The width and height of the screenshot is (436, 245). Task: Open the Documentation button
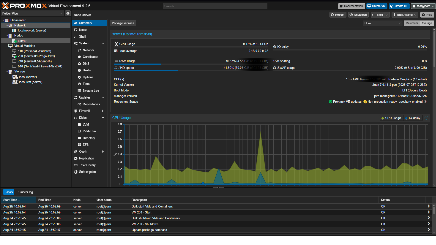pos(351,6)
